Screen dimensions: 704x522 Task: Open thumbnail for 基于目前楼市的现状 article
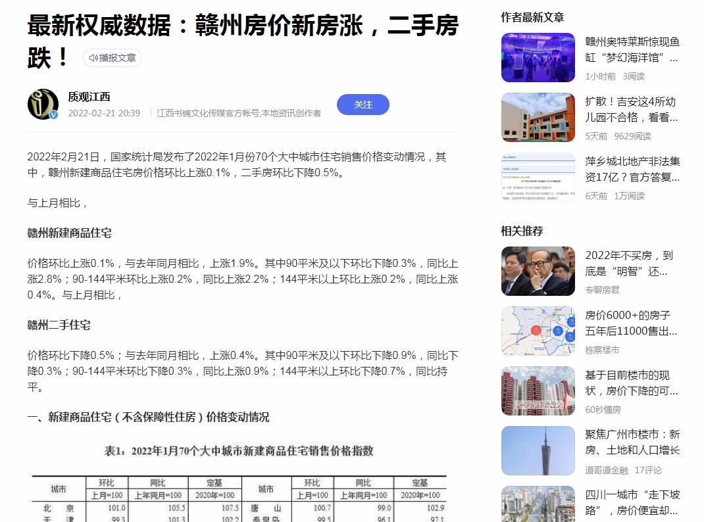pos(538,391)
